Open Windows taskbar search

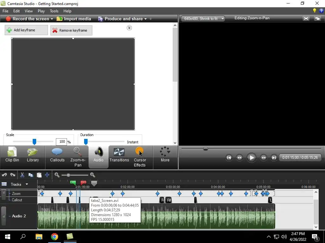[23, 237]
